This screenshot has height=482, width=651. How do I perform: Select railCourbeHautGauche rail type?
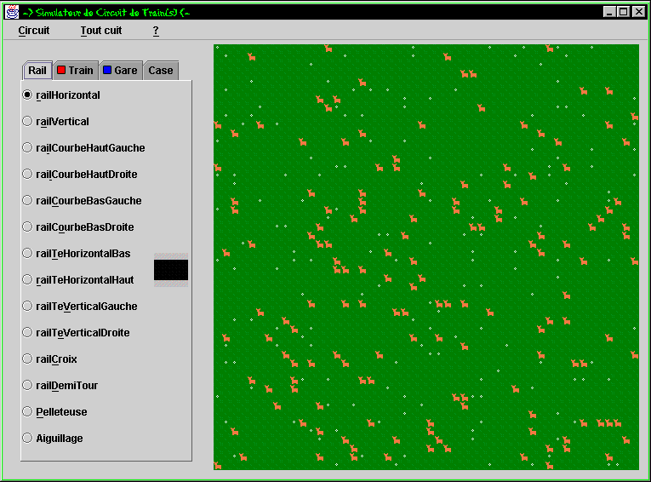tap(28, 148)
